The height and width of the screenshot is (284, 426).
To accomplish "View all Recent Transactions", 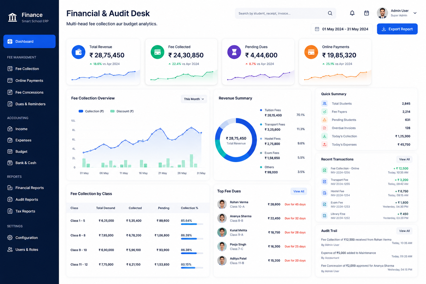I will click(404, 159).
